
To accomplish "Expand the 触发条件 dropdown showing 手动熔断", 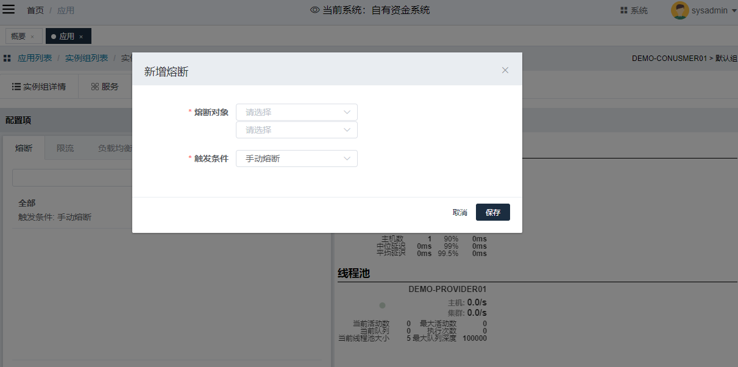I will [296, 159].
